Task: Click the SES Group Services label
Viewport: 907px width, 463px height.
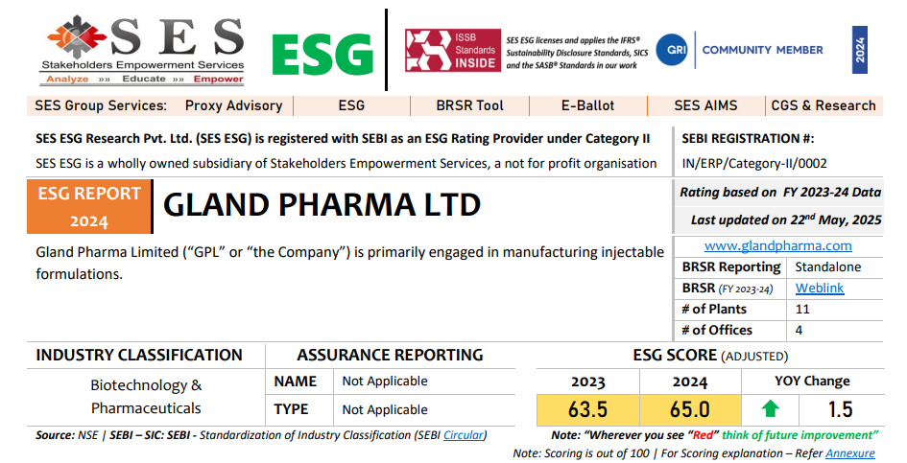Action: (101, 105)
